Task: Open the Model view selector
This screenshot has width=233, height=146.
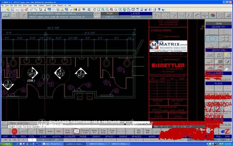Action: pos(110,13)
